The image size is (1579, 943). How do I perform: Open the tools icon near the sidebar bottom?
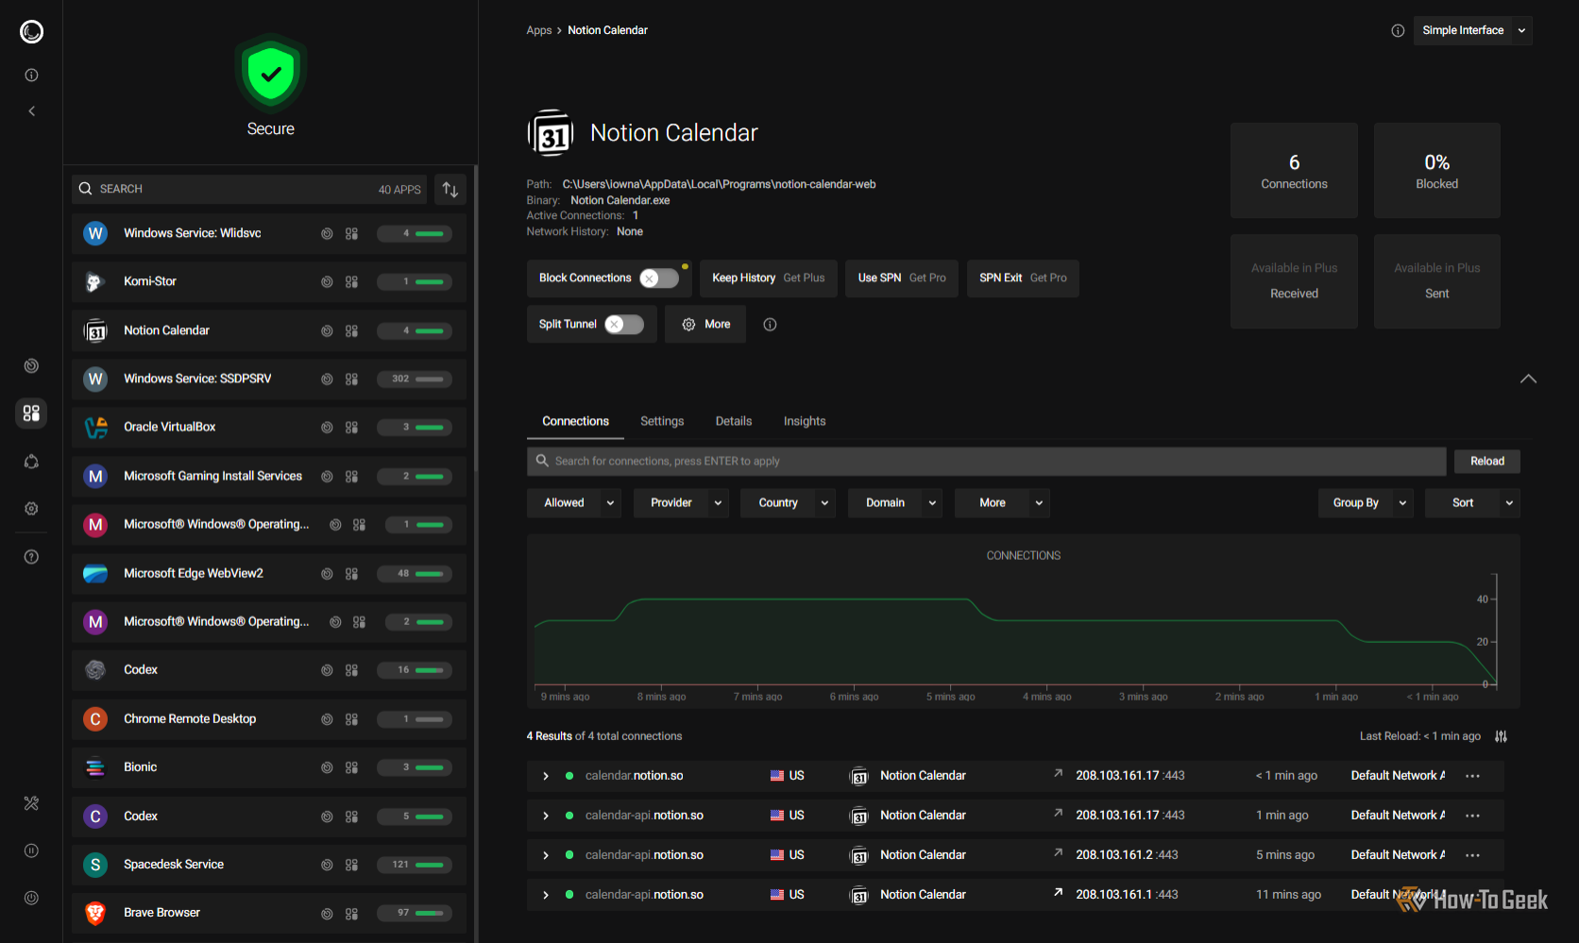31,803
